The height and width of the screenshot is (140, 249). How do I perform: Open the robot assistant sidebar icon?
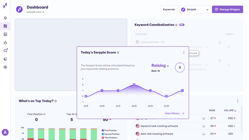coord(5,43)
